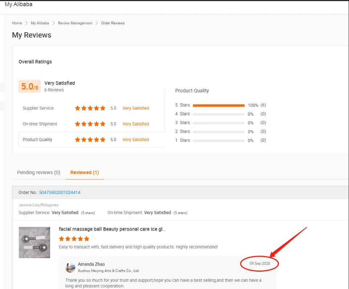This screenshot has width=349, height=289.
Task: Open the facial massage ball product thumbnail
Action: (x=35, y=243)
